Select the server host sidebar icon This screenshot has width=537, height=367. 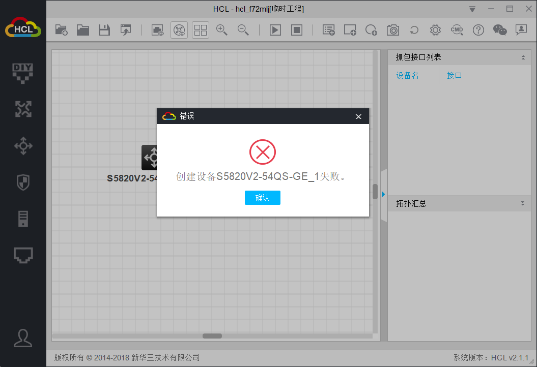(23, 219)
